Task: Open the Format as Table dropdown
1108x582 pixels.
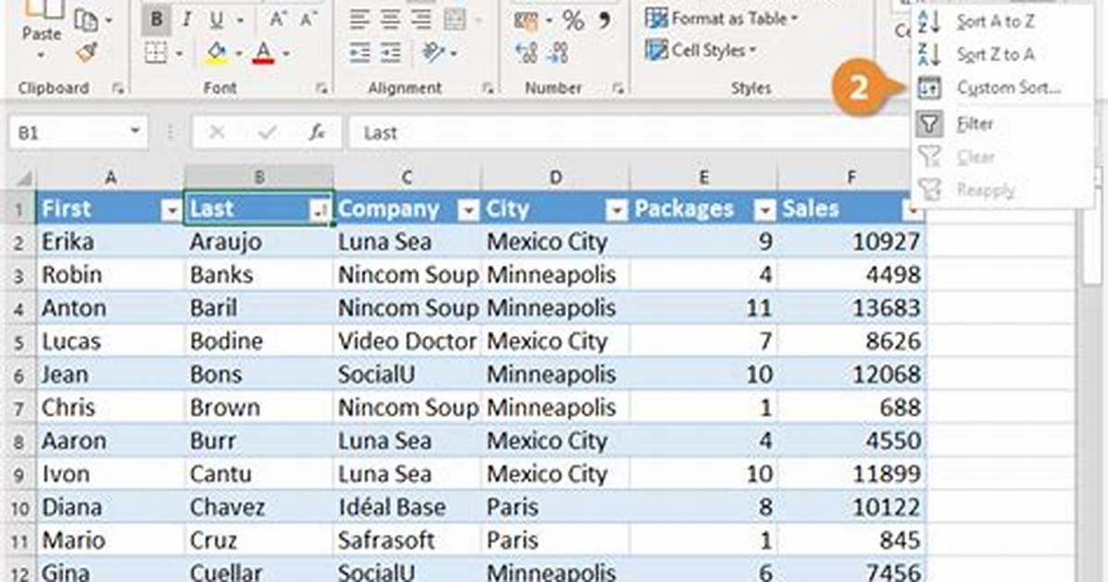Action: (x=722, y=19)
